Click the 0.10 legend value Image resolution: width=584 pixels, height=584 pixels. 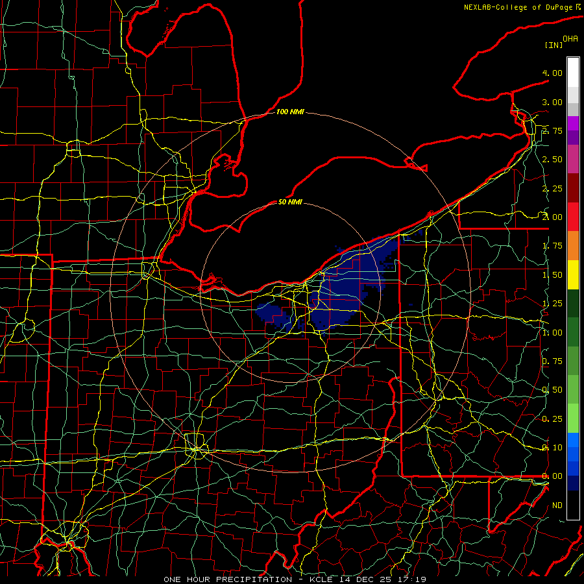(x=552, y=447)
